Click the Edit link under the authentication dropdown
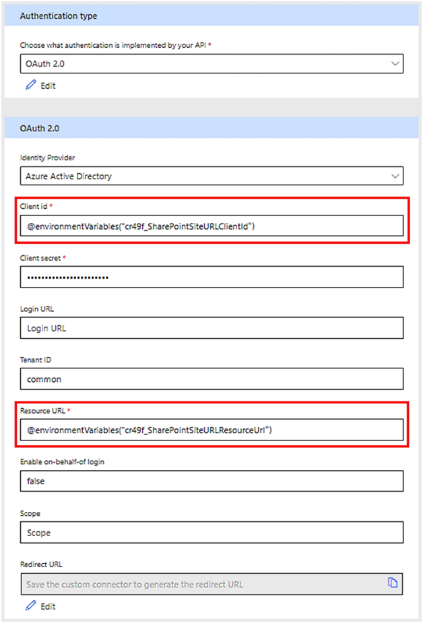Image resolution: width=423 pixels, height=623 pixels. pos(48,86)
